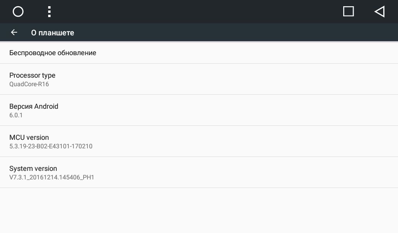Image resolution: width=398 pixels, height=233 pixels.
Task: Click the 6.0.1 Android version number
Action: coord(16,115)
